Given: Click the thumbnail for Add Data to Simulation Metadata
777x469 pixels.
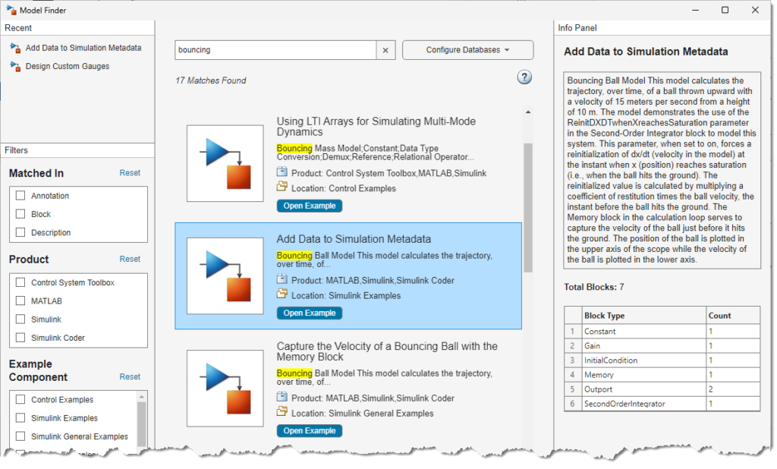Looking at the screenshot, I should coord(225,276).
